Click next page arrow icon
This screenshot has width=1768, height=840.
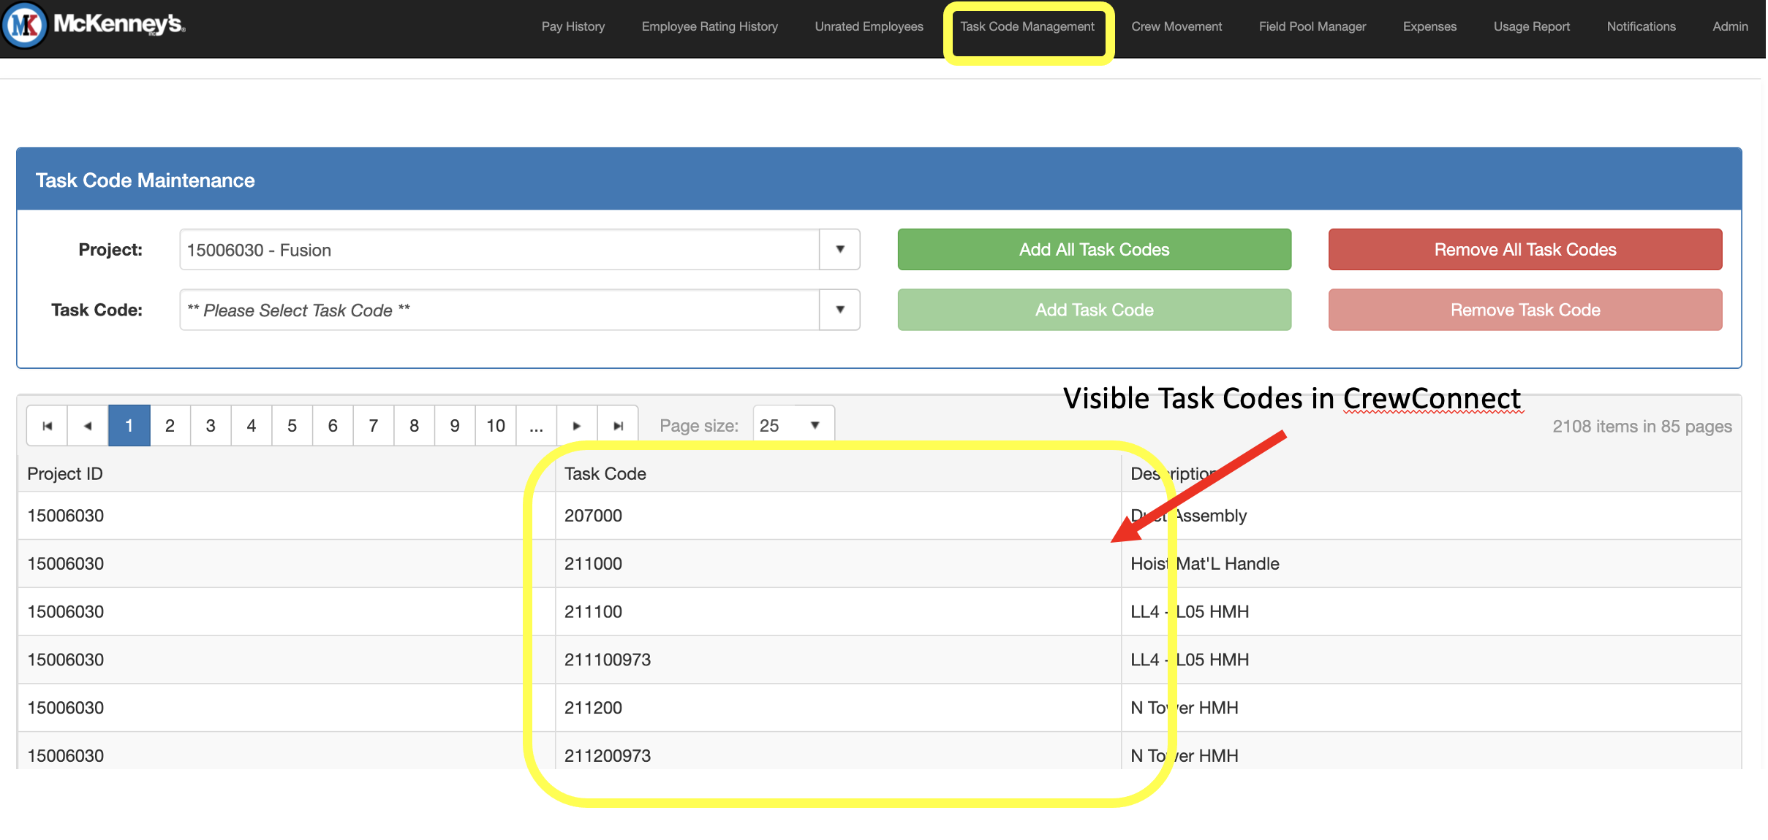[577, 426]
